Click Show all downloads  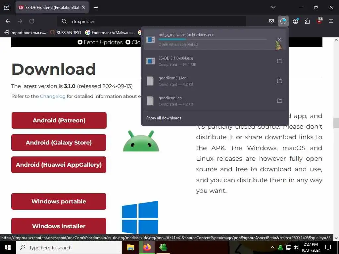pos(164,118)
